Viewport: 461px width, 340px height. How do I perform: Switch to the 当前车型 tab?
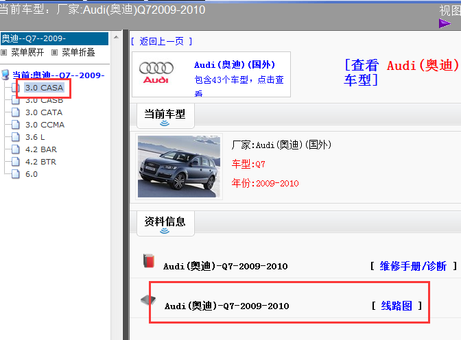tap(165, 116)
